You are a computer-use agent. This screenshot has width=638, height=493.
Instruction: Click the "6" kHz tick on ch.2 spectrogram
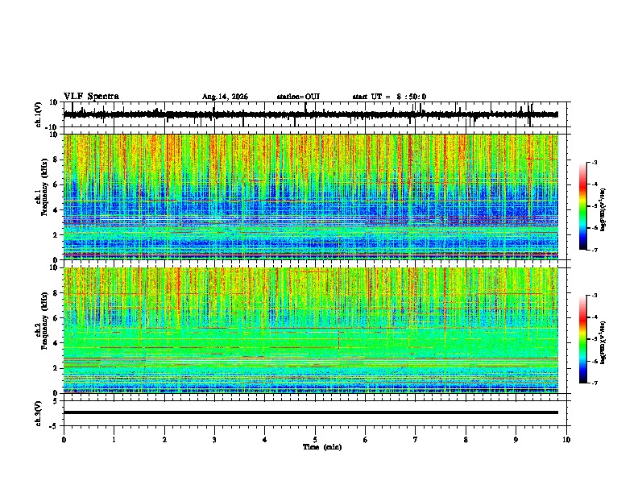pyautogui.click(x=56, y=318)
